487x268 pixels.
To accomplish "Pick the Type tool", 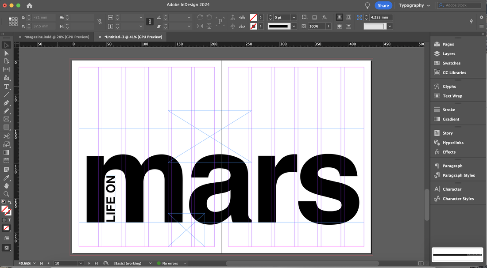I will click(6, 87).
